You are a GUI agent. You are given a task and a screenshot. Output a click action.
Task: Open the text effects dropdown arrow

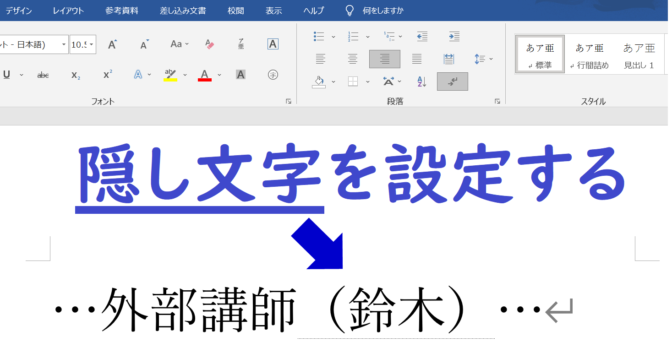(x=149, y=75)
